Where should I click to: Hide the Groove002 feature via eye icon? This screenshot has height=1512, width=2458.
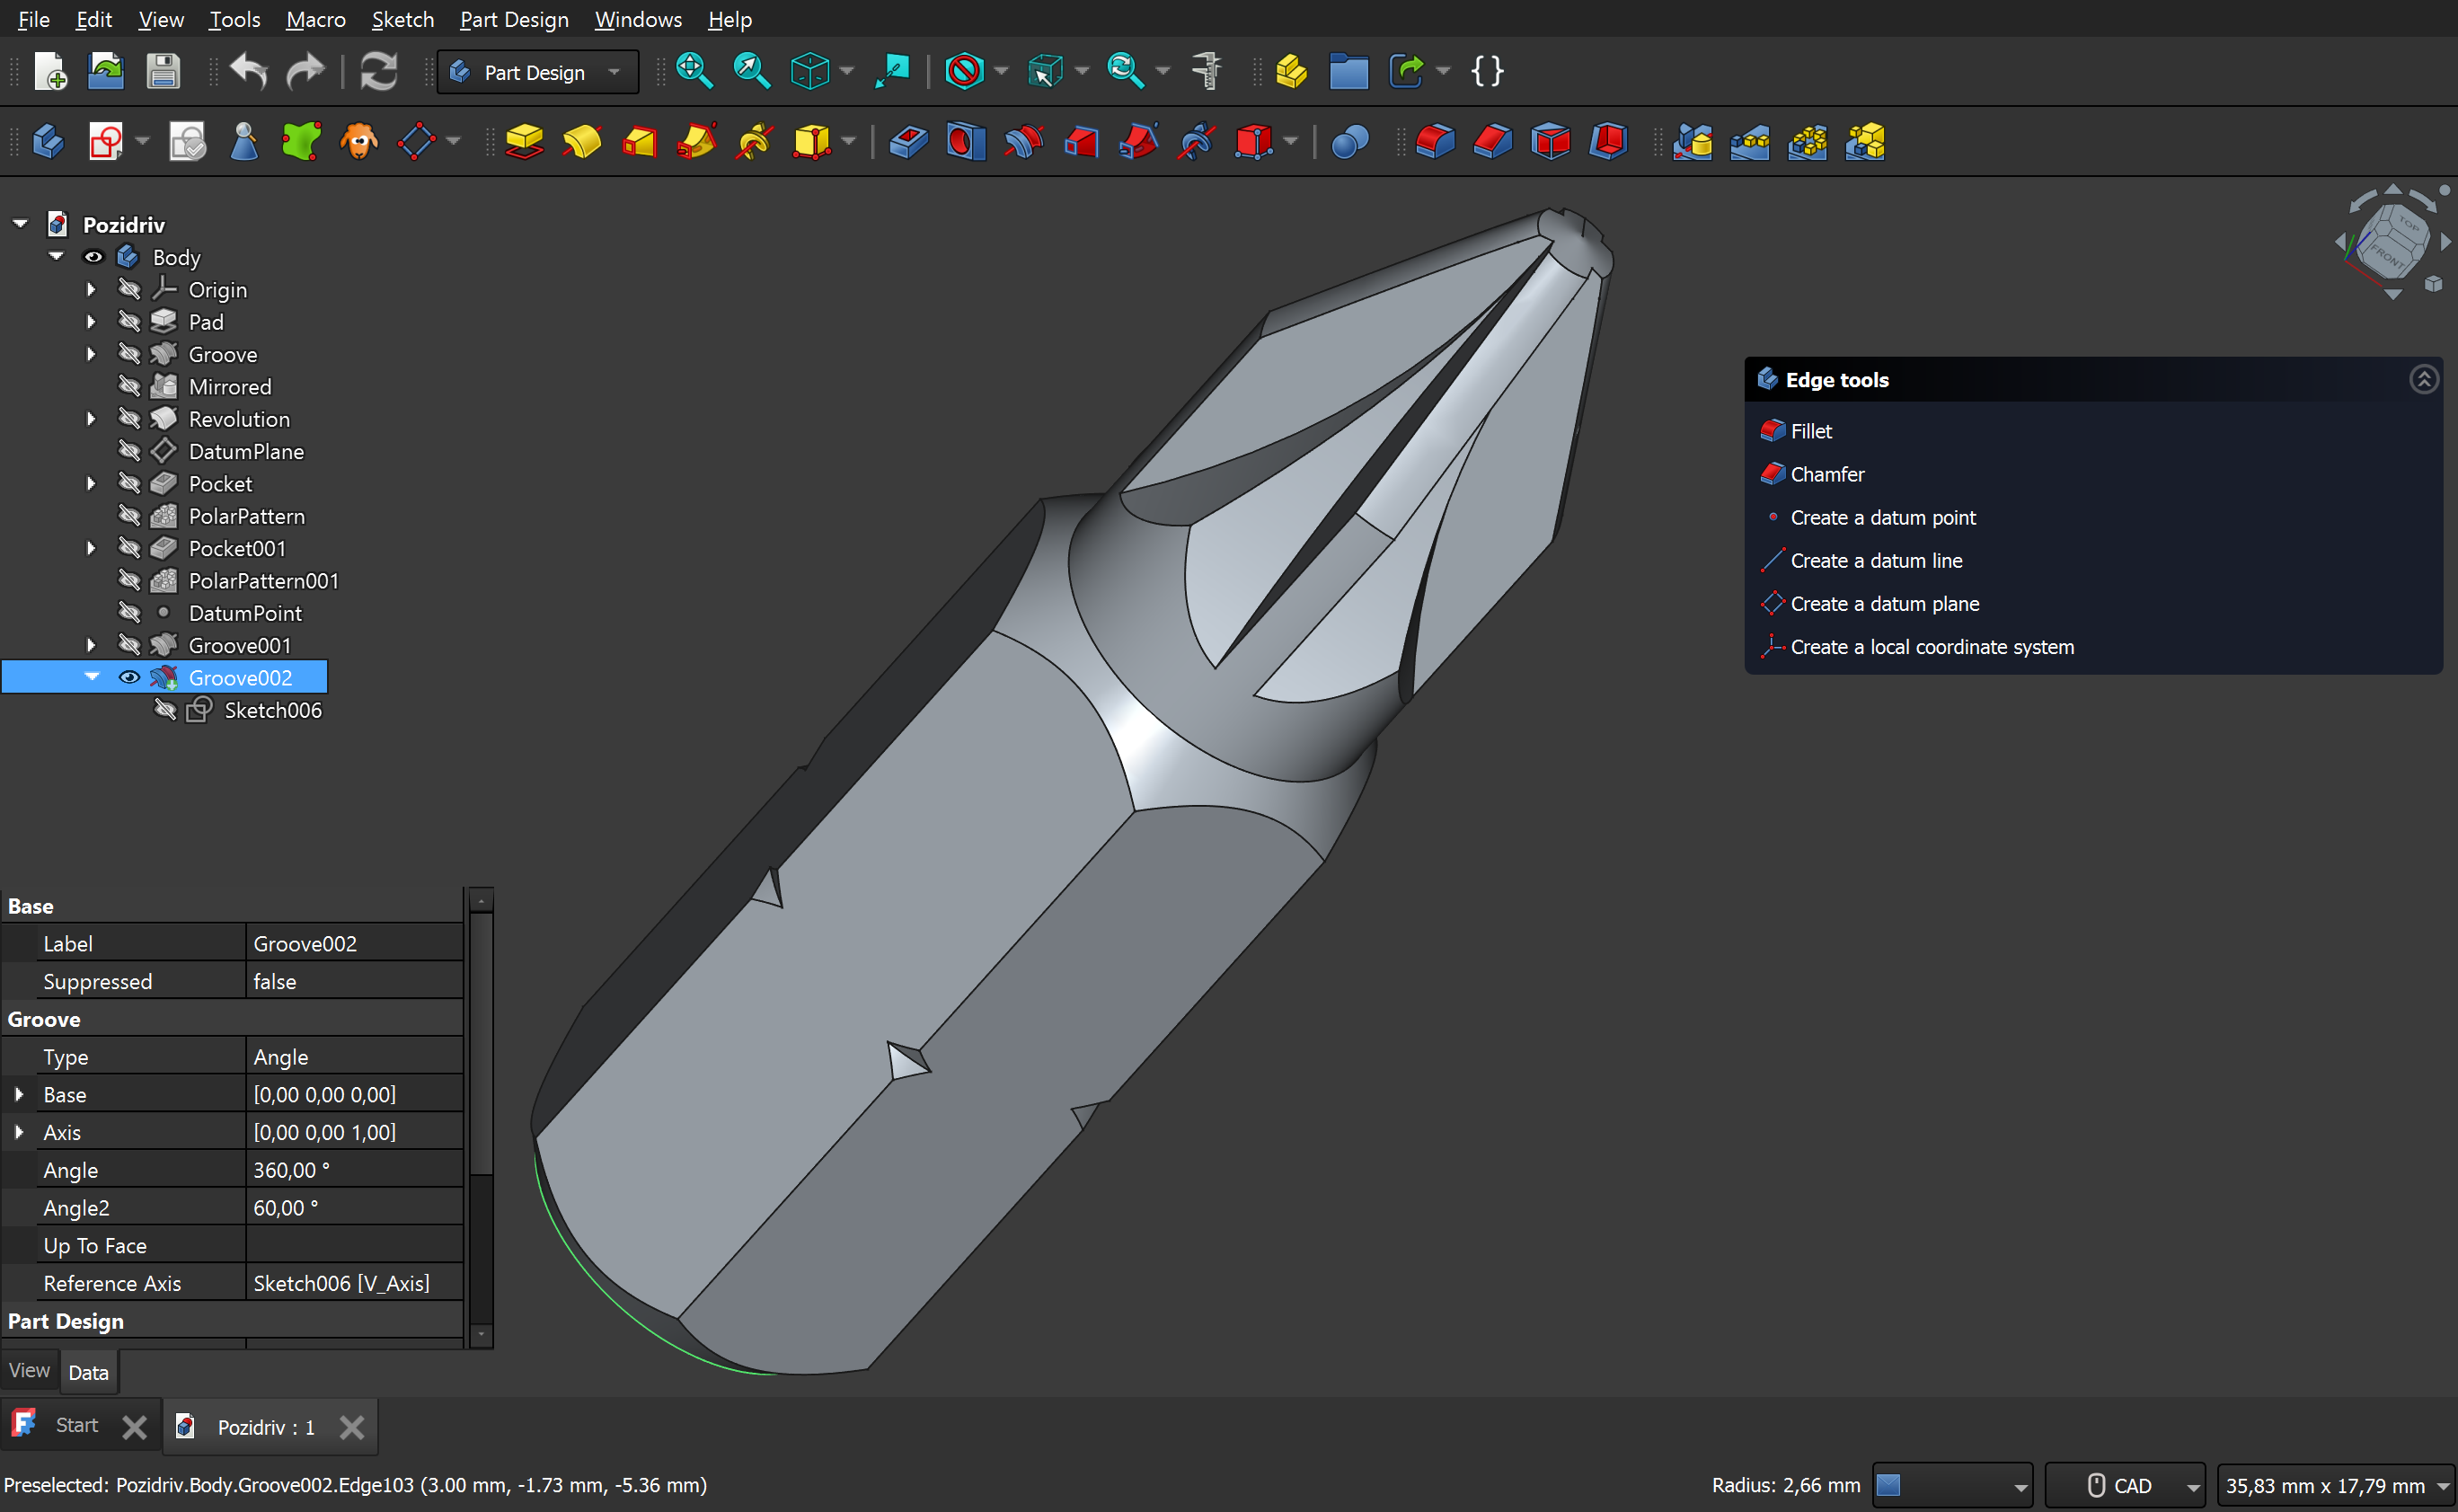129,678
